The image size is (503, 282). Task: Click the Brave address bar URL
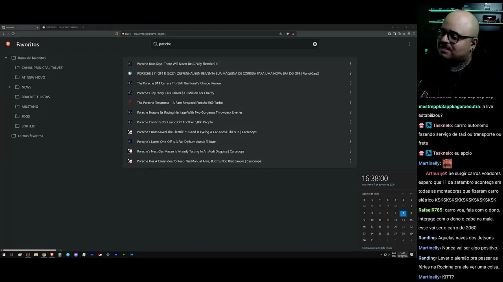150,34
